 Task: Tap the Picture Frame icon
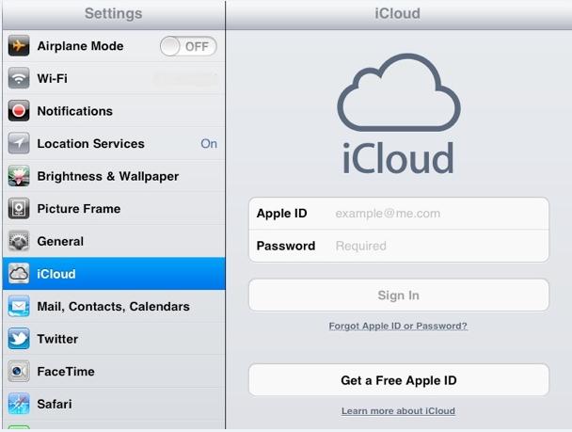click(x=19, y=209)
